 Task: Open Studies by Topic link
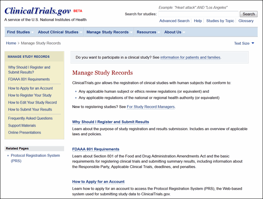[x=220, y=21]
